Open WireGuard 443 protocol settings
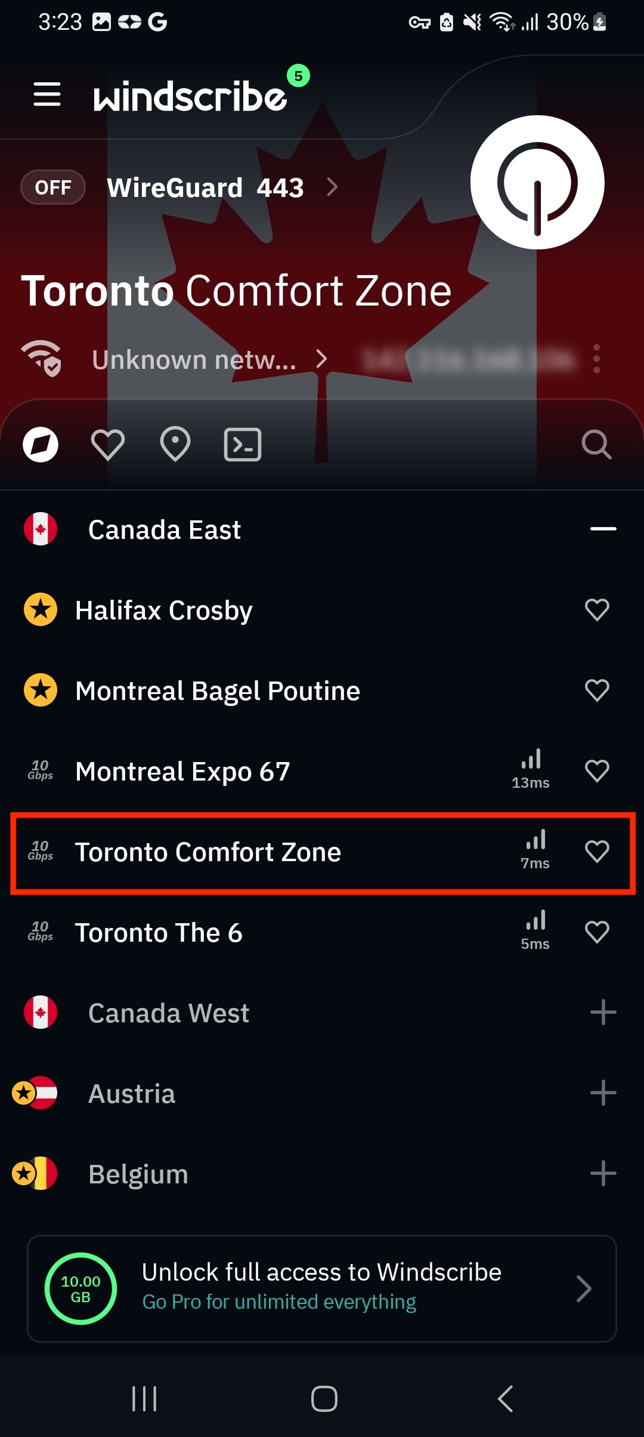This screenshot has width=644, height=1437. pyautogui.click(x=222, y=188)
